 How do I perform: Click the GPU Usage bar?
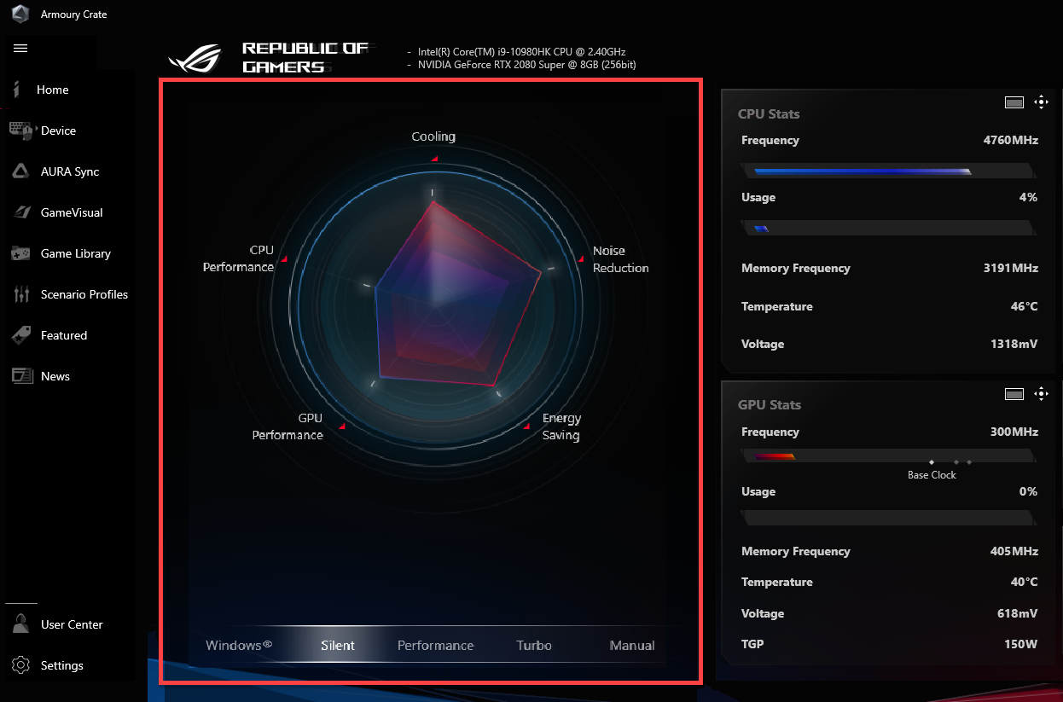click(890, 517)
